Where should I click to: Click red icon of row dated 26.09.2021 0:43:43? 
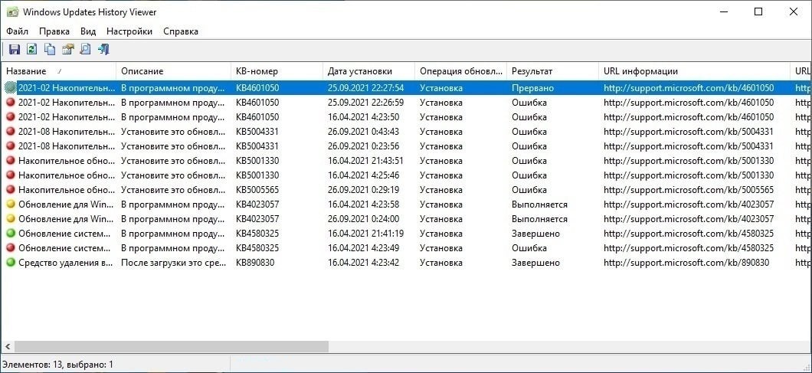pyautogui.click(x=11, y=132)
